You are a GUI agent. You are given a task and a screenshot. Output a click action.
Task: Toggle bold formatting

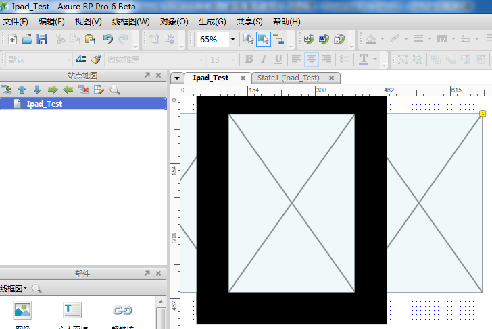[x=249, y=59]
